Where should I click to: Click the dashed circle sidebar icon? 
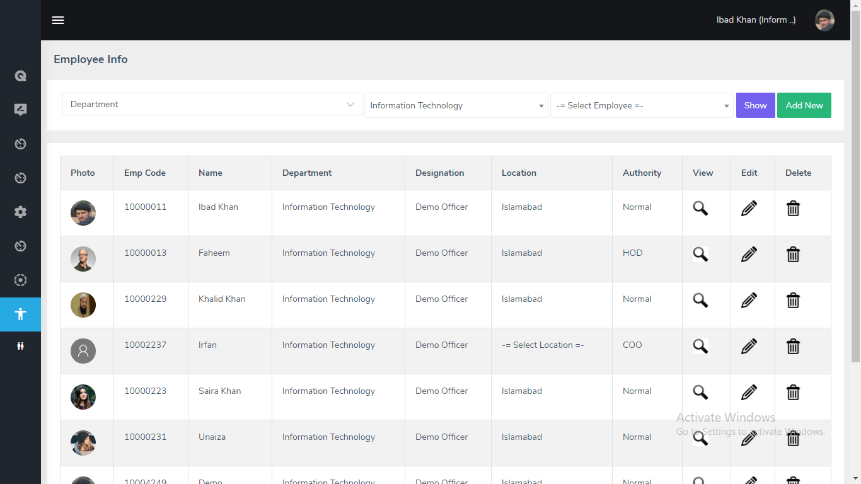click(x=20, y=280)
